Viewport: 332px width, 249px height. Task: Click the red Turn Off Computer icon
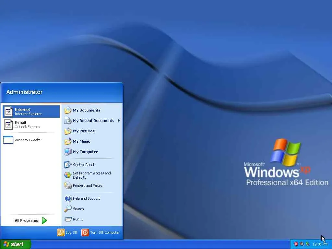[x=85, y=232]
